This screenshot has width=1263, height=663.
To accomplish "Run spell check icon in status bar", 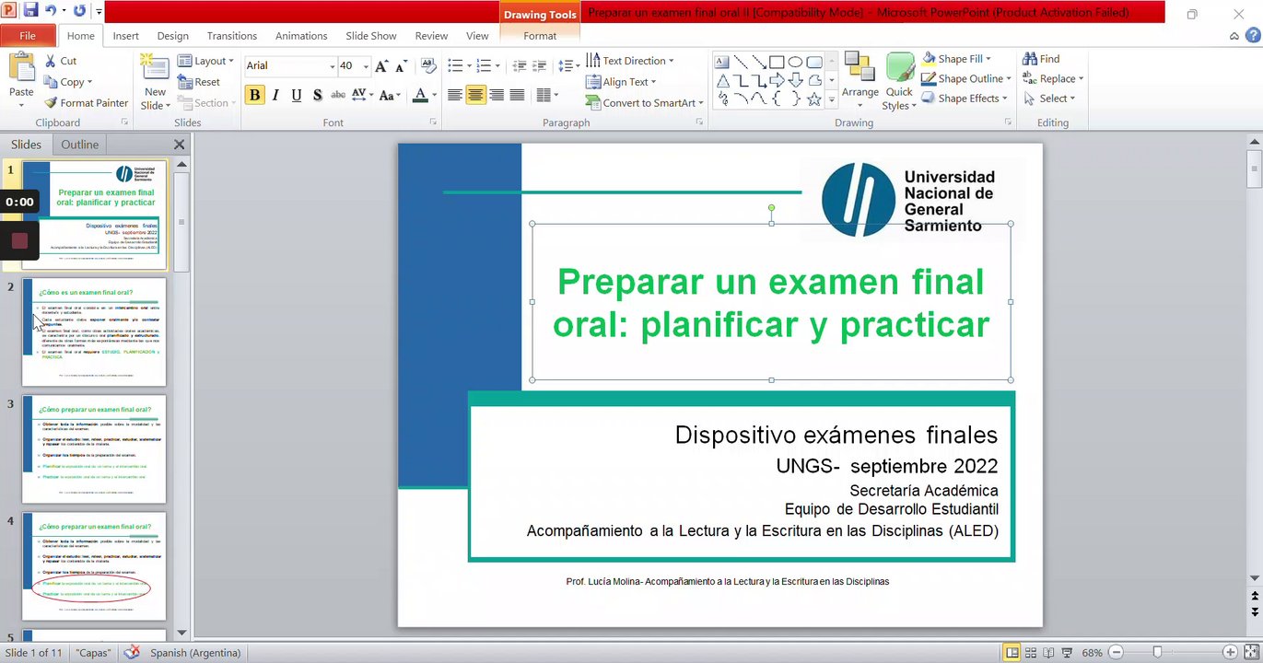I will click(x=133, y=652).
